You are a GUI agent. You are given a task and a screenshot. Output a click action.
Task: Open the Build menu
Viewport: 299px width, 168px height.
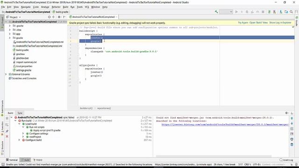pyautogui.click(x=65, y=7)
